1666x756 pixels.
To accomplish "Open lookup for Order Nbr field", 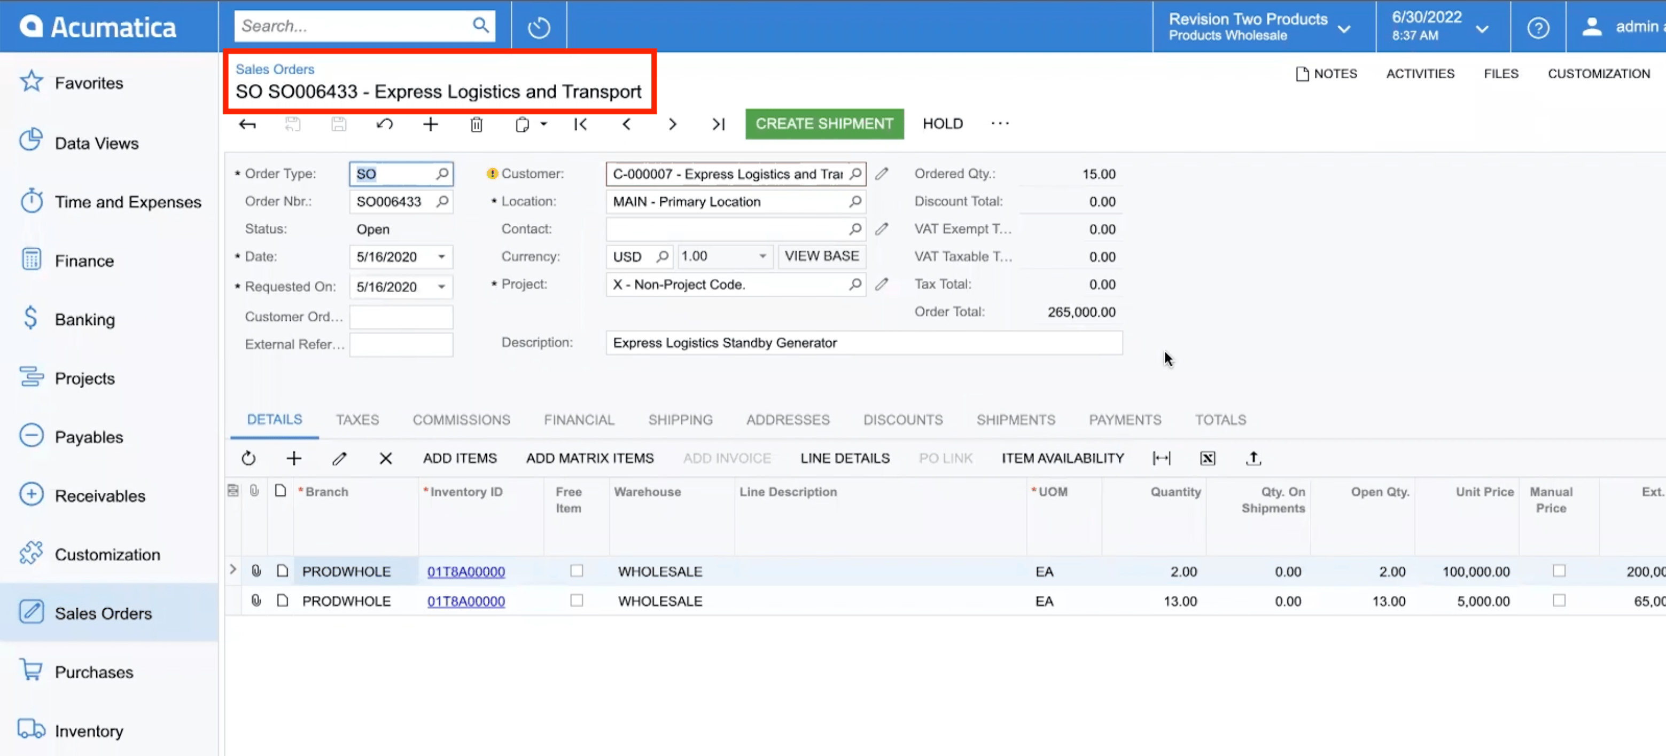I will [442, 202].
